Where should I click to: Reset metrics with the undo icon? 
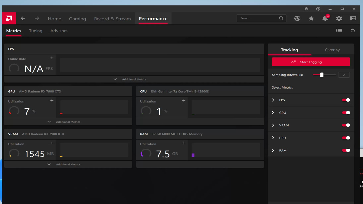click(x=353, y=31)
